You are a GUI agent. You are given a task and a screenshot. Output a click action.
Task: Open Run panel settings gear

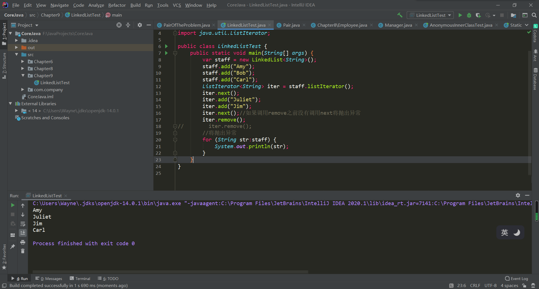(518, 195)
